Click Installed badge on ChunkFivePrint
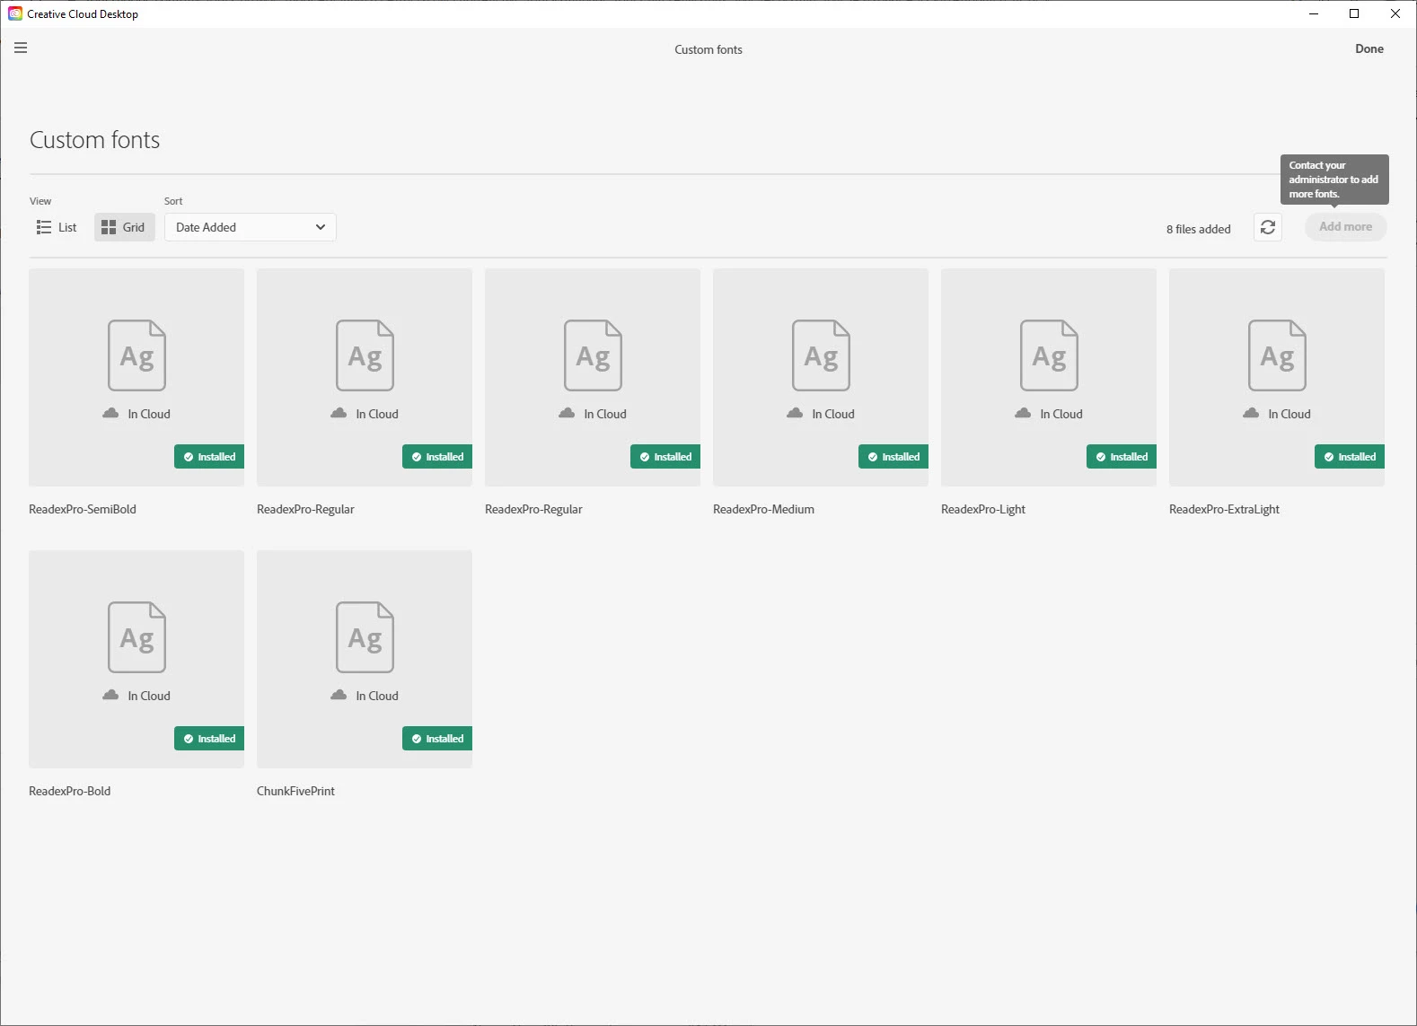This screenshot has width=1417, height=1026. [437, 739]
